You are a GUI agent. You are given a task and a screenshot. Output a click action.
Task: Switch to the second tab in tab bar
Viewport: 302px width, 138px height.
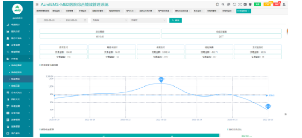click(57, 11)
